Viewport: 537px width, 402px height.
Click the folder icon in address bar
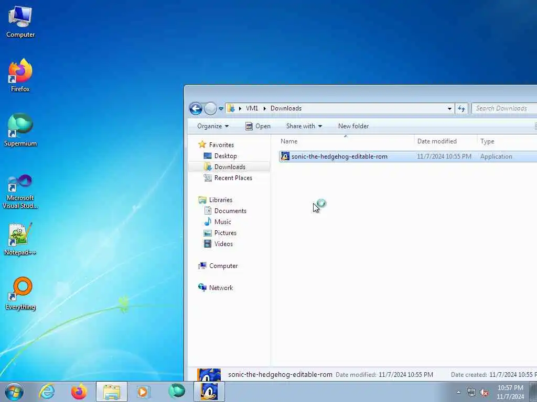231,108
